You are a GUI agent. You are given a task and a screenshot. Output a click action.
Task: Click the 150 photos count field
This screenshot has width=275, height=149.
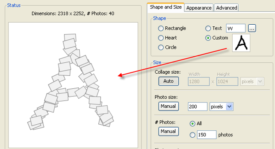coord(207,135)
